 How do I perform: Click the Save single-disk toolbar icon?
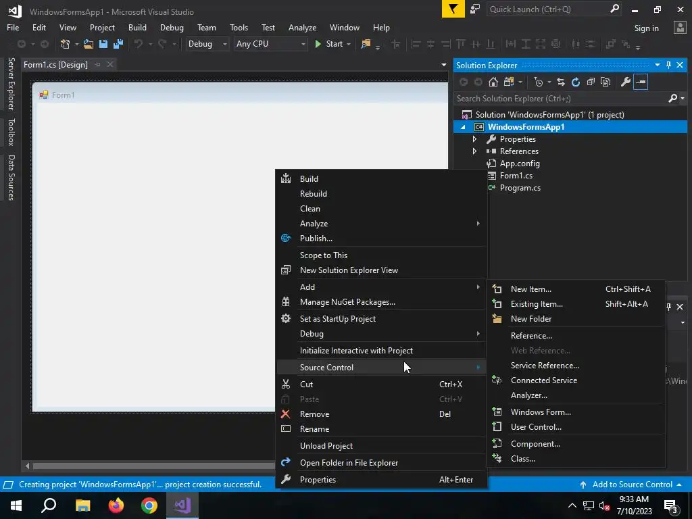click(x=103, y=44)
